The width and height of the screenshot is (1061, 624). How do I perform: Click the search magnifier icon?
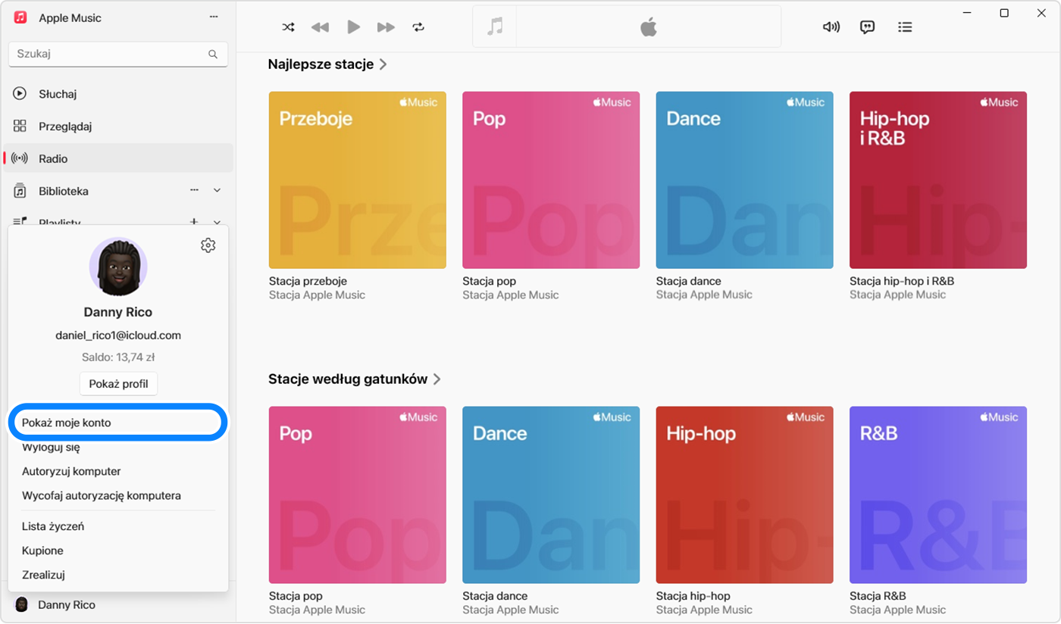213,55
